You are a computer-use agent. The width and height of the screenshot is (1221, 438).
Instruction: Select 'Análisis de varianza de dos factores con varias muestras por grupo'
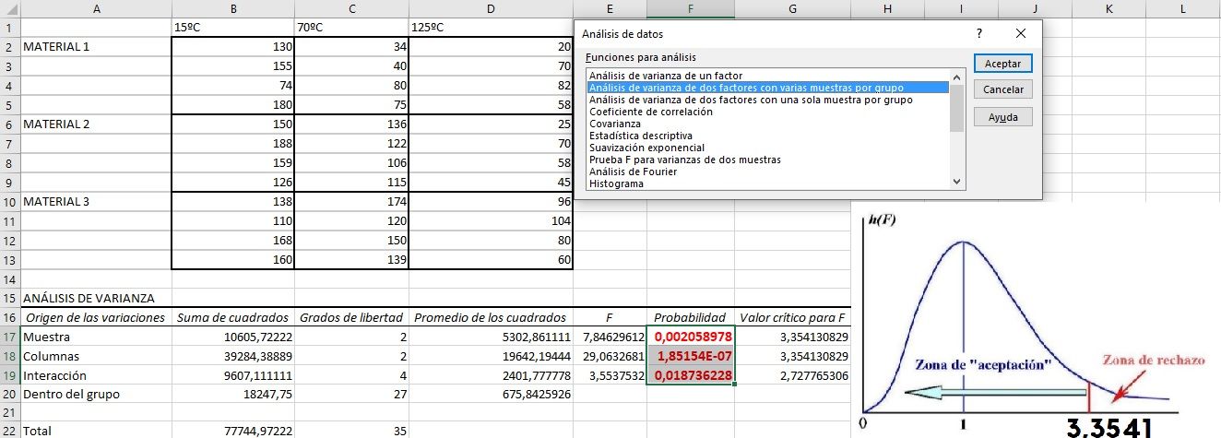tap(768, 88)
